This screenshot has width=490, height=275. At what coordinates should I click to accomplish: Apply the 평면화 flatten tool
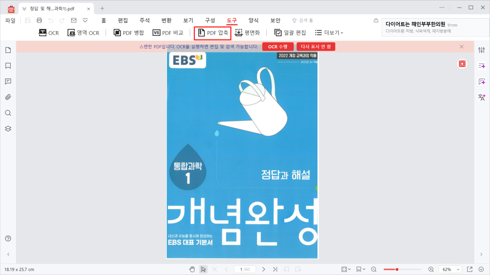pos(247,33)
